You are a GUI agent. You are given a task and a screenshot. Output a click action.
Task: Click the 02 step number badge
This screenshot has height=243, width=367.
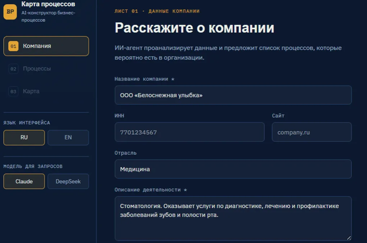pos(13,69)
